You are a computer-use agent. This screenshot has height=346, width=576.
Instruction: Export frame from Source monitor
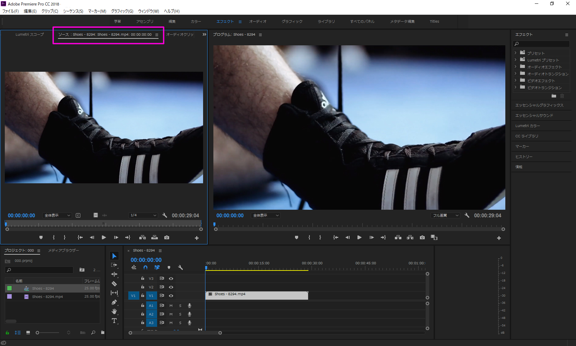[x=167, y=238]
